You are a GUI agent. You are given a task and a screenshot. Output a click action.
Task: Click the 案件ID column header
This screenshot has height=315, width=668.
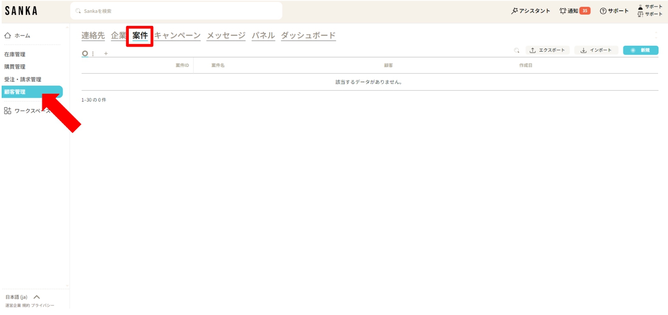(182, 65)
